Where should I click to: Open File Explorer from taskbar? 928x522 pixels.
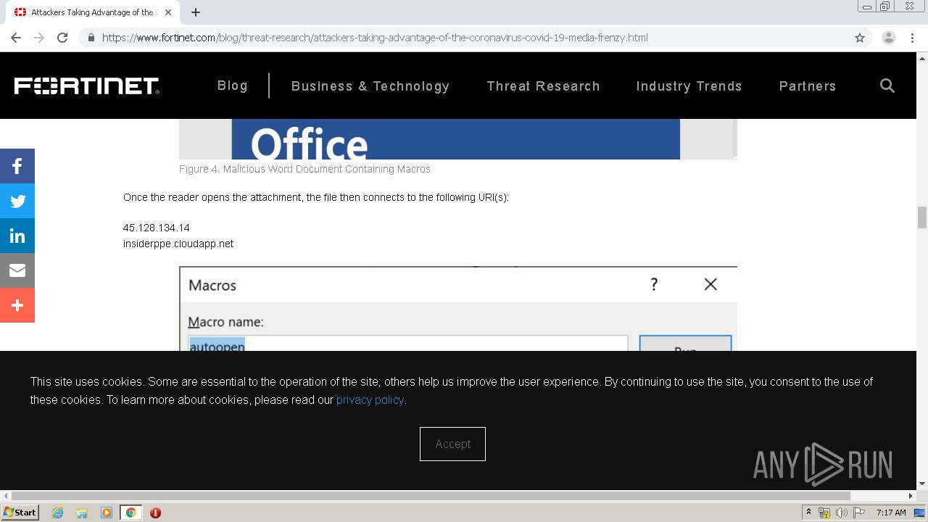pyautogui.click(x=82, y=513)
